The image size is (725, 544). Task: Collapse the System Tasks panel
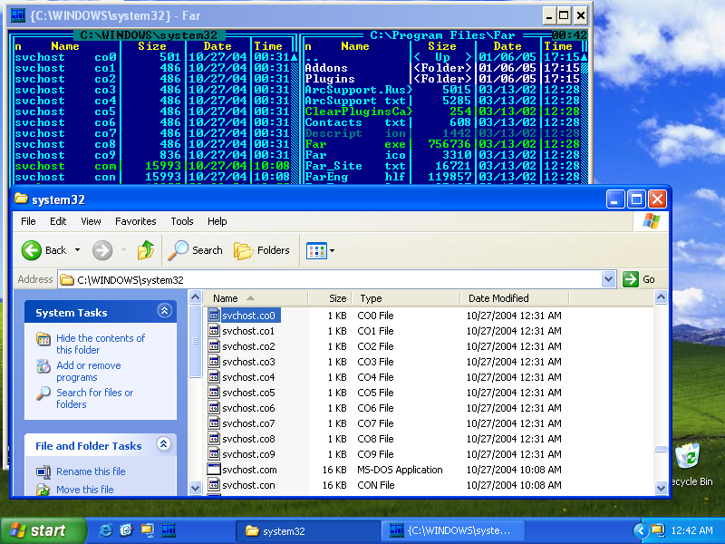tap(165, 311)
